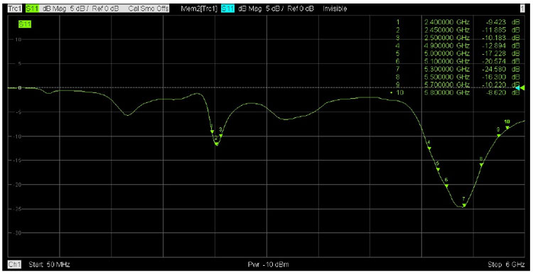Image resolution: width=533 pixels, height=275 pixels.
Task: Select the Trc1 trace label
Action: click(x=15, y=9)
